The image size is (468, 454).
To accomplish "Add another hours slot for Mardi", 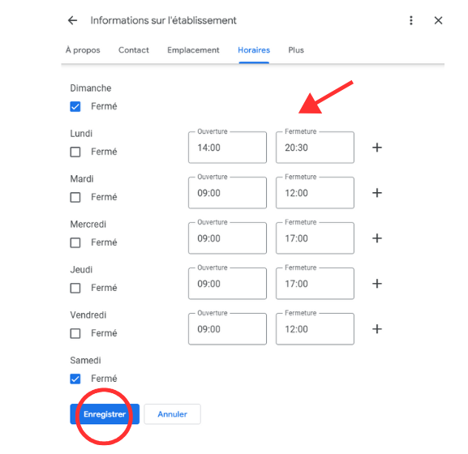I will [x=377, y=193].
